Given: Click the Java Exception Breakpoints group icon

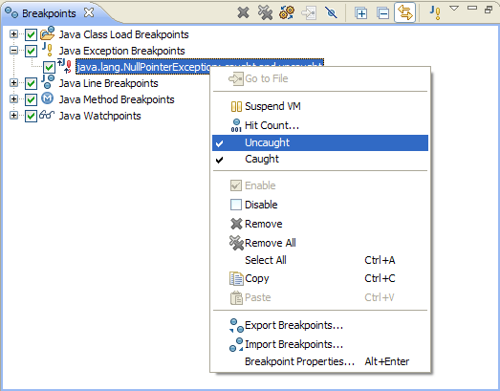Looking at the screenshot, I should click(x=48, y=50).
